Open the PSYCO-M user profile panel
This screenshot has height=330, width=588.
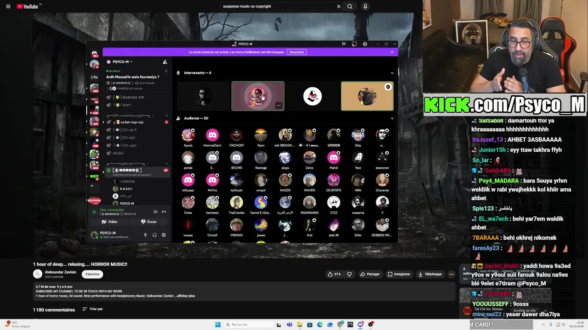pyautogui.click(x=110, y=235)
